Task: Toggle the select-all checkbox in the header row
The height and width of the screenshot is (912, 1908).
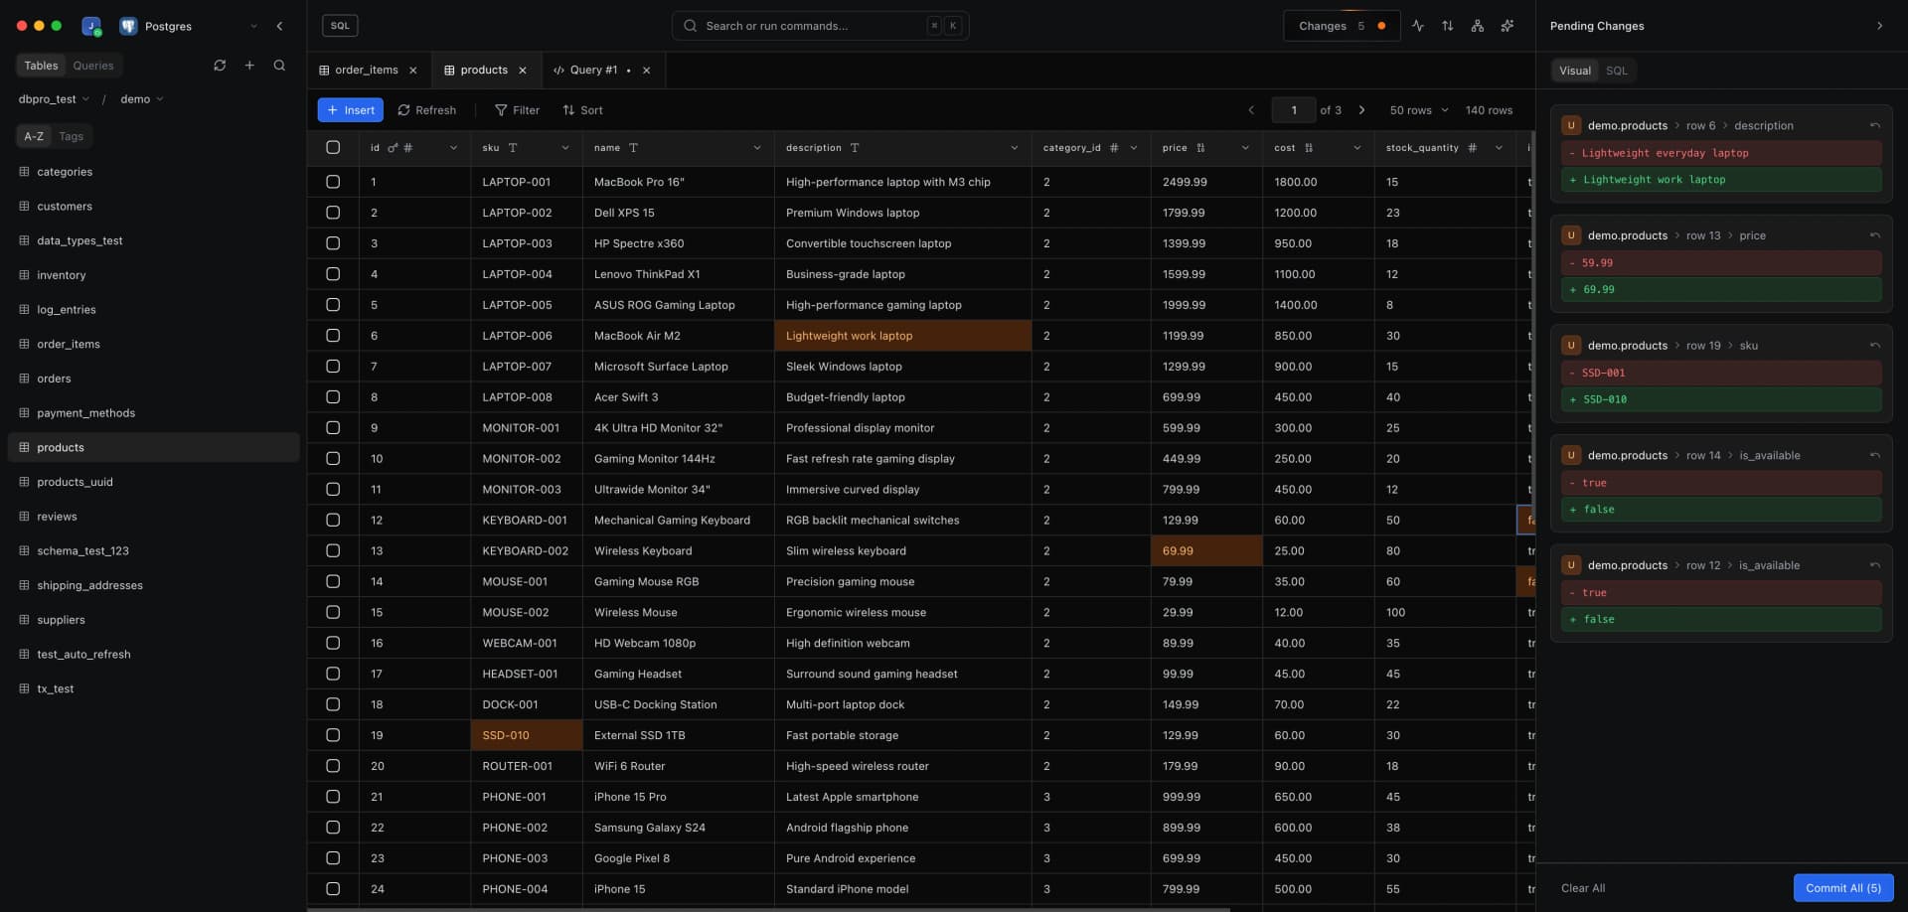Action: 333,147
